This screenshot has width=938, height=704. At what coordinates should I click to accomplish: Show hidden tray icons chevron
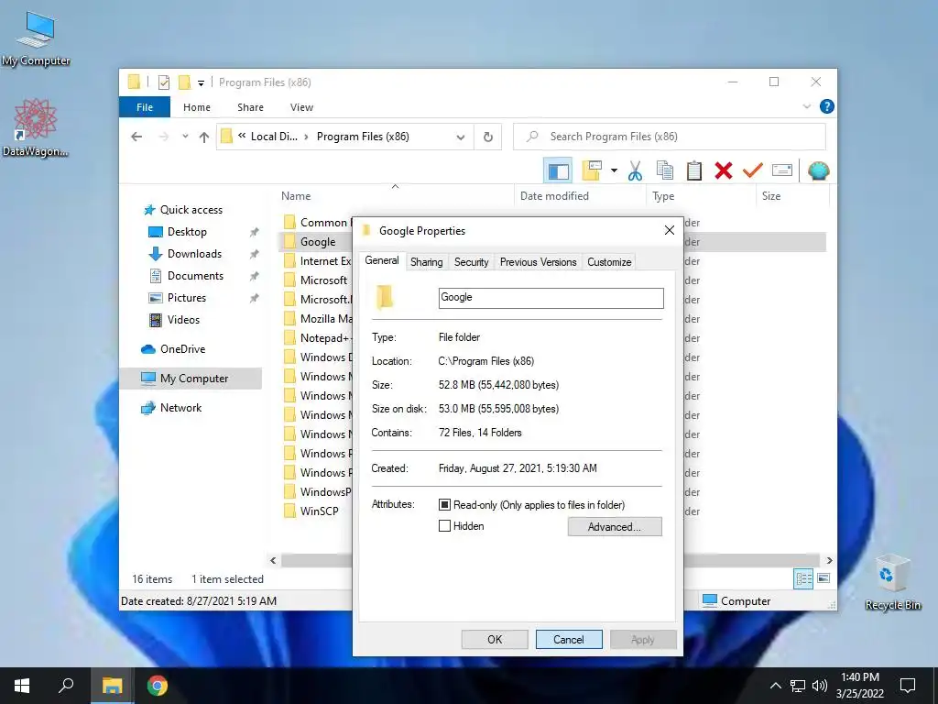tap(775, 686)
